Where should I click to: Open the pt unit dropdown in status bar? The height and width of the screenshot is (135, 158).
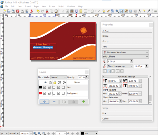4,133
